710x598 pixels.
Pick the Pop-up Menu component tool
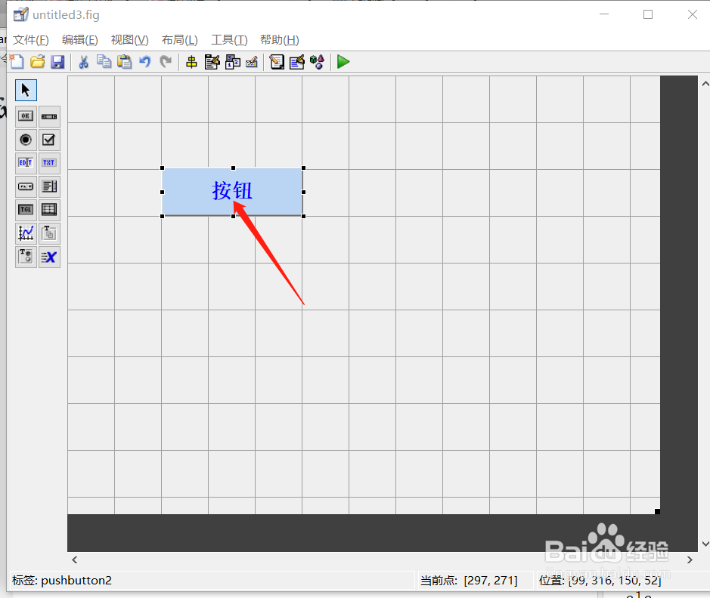26,186
